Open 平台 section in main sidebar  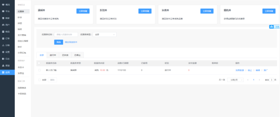point(7,11)
